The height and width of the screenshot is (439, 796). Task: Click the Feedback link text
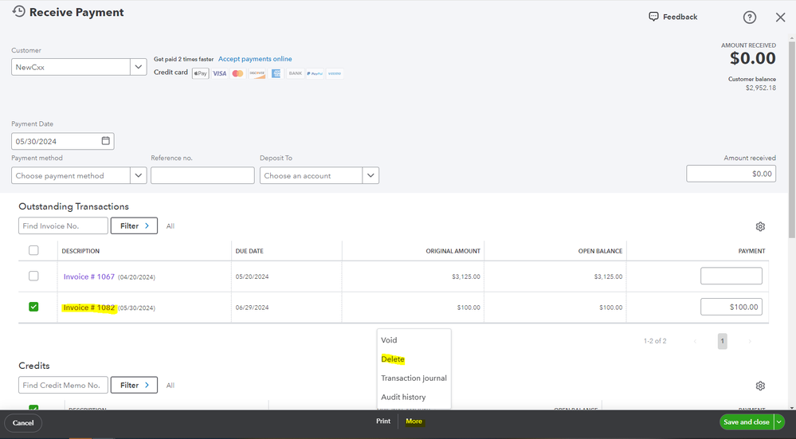(x=680, y=17)
